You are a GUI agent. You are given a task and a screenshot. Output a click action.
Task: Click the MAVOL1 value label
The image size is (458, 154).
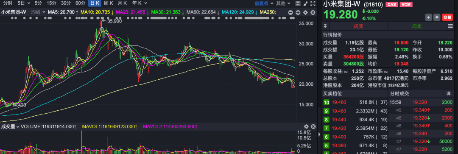[109, 126]
